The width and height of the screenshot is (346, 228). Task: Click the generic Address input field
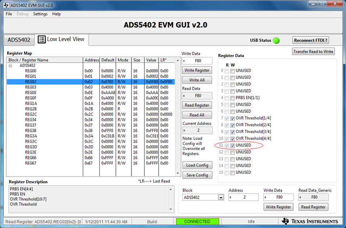pos(243,197)
